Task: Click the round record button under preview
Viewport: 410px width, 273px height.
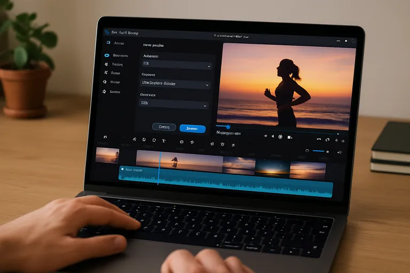Action: [x=280, y=137]
